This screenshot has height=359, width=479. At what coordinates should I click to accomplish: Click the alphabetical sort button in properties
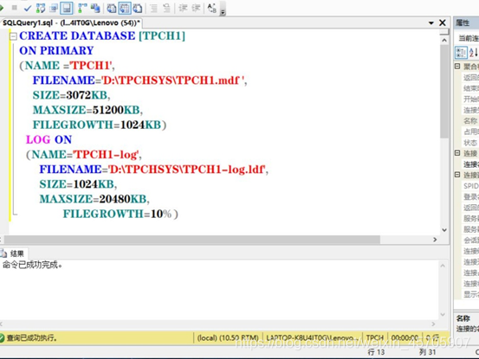[473, 53]
